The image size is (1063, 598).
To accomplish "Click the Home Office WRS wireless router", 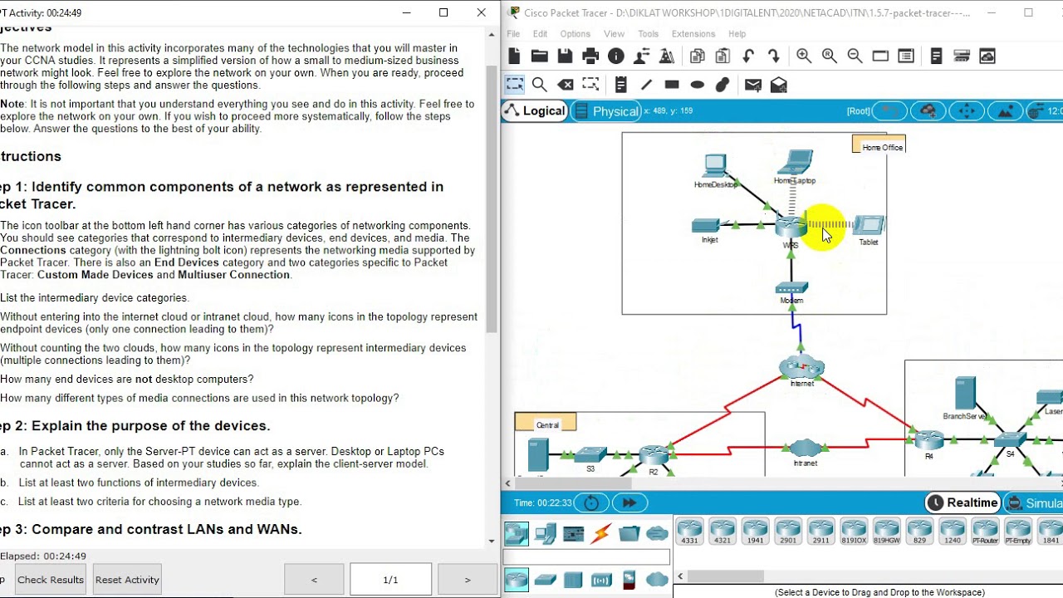I will 791,226.
